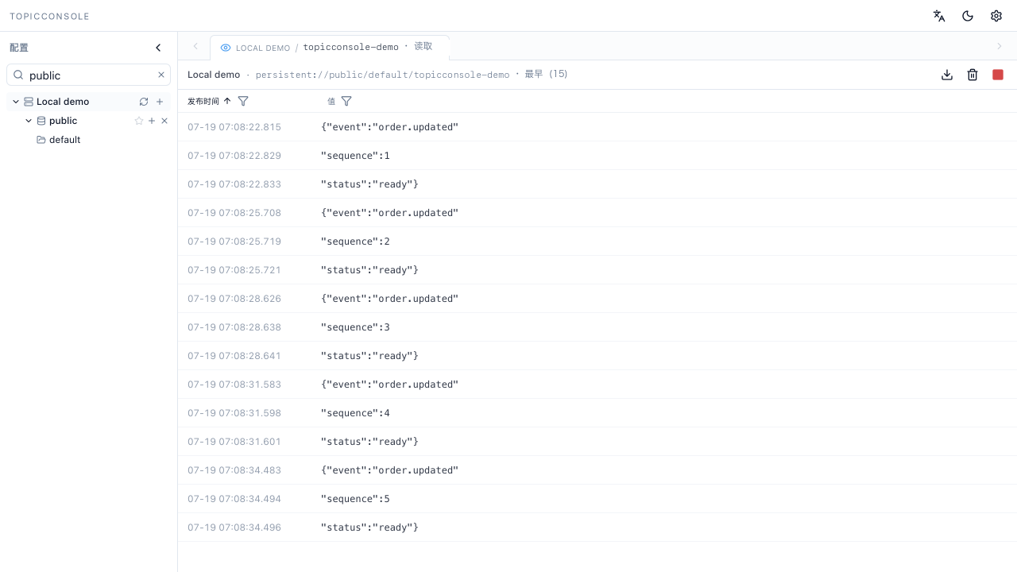
Task: Filter the 发布时间 column
Action: click(243, 101)
